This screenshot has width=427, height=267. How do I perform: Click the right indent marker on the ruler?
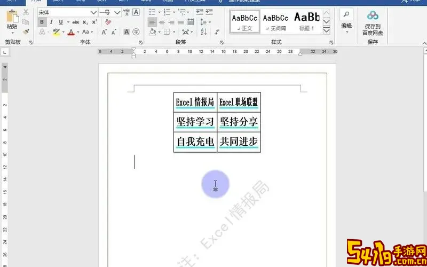click(x=300, y=54)
